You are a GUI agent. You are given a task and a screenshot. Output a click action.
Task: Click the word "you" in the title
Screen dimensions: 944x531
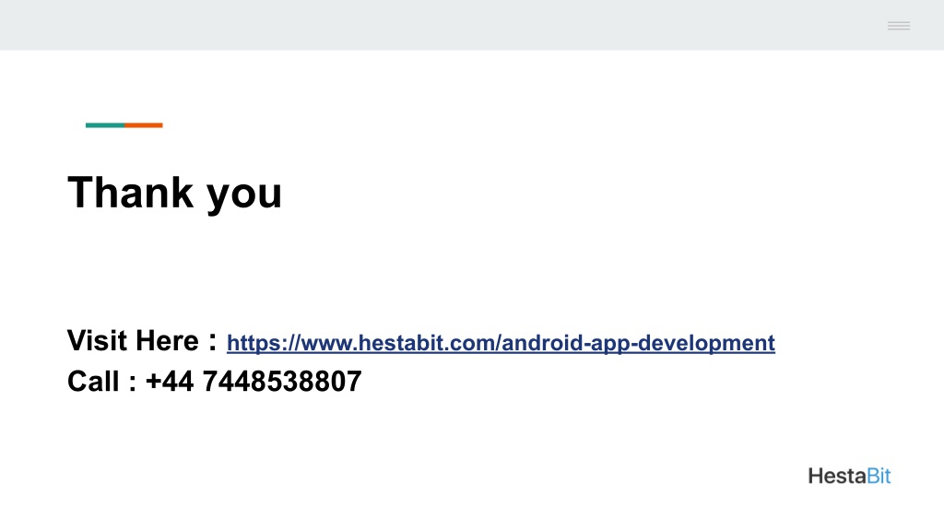244,196
